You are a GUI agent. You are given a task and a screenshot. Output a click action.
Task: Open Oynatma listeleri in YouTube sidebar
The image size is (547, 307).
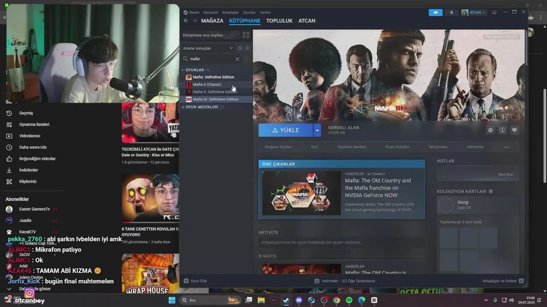coord(34,125)
